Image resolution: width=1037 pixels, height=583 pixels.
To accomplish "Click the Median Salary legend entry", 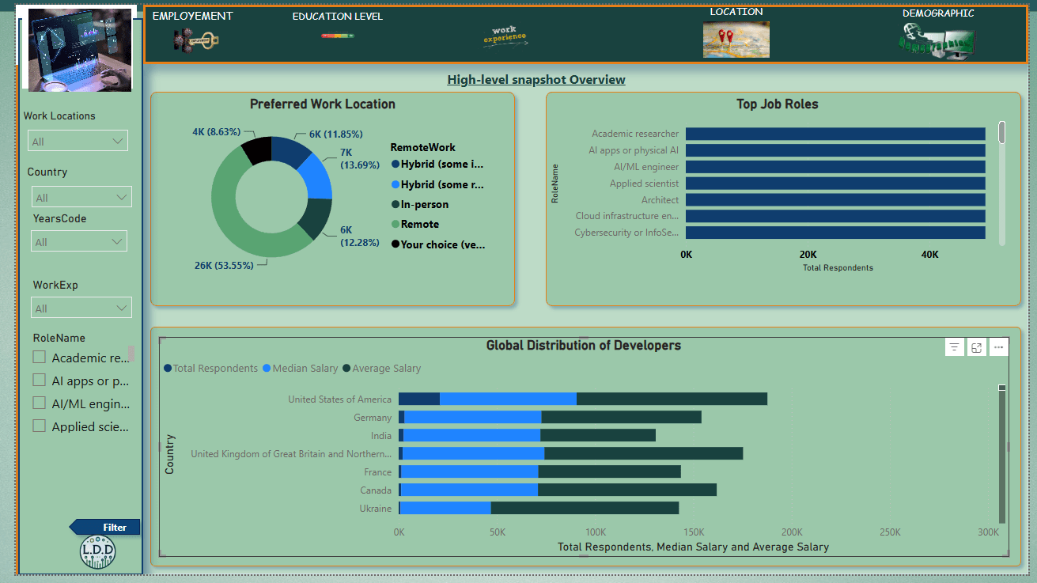I will coord(300,368).
